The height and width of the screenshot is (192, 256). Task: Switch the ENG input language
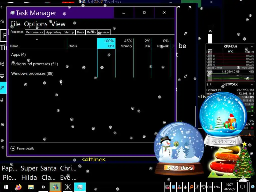[217, 187]
